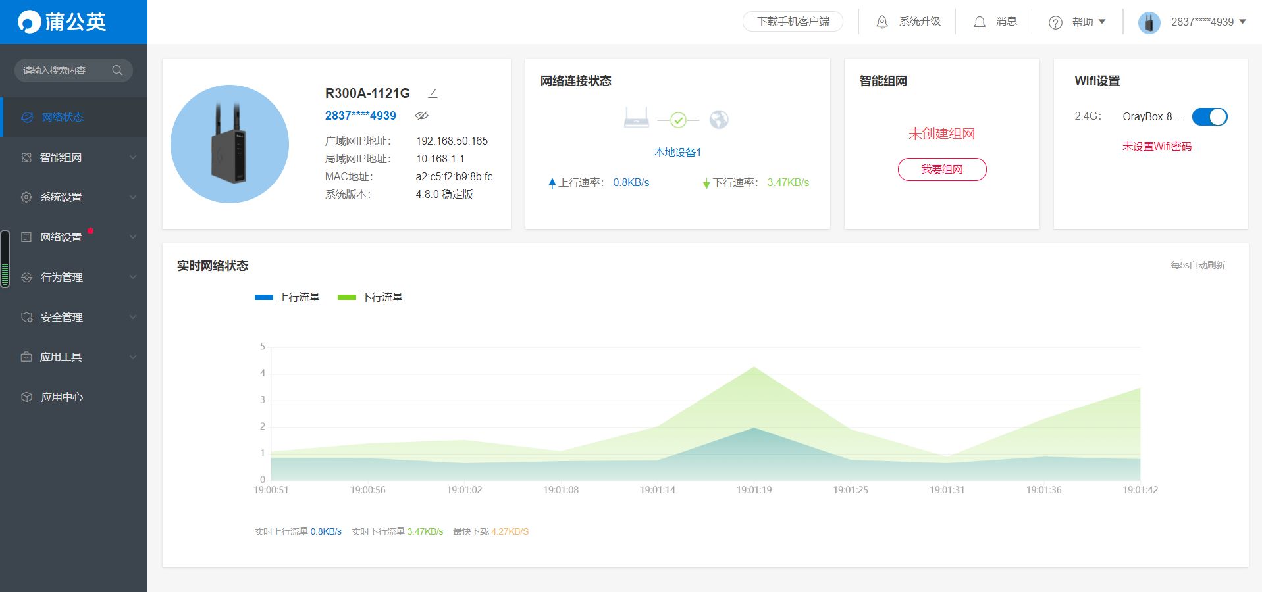Click the edit pencil icon beside R300A-1121G
The width and height of the screenshot is (1262, 592).
point(433,93)
